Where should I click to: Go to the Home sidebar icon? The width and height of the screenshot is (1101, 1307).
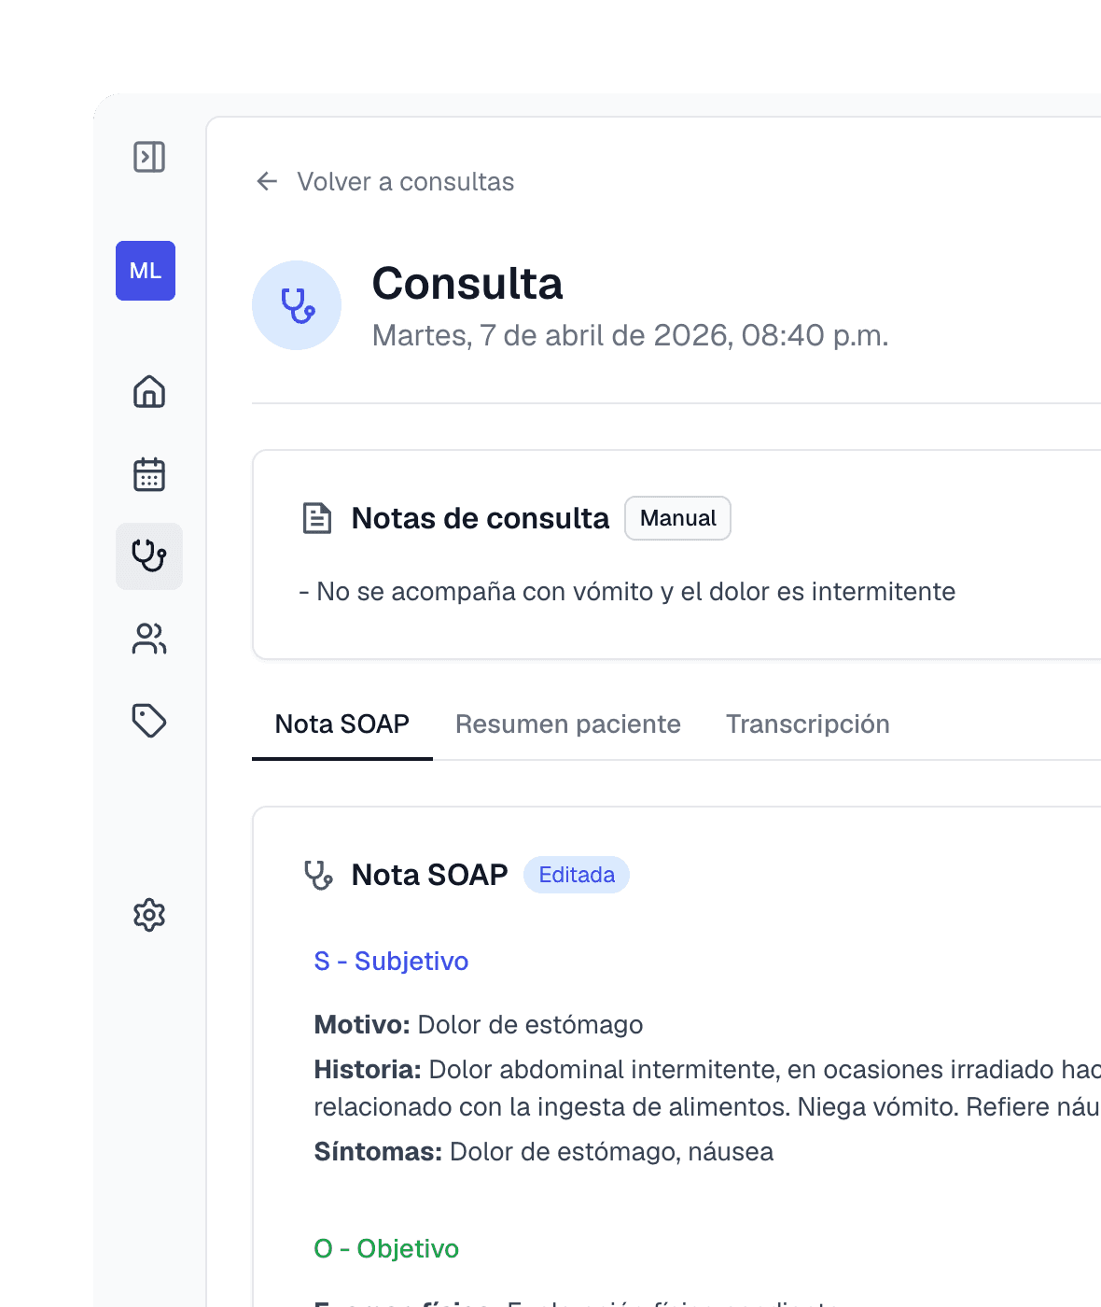[149, 391]
